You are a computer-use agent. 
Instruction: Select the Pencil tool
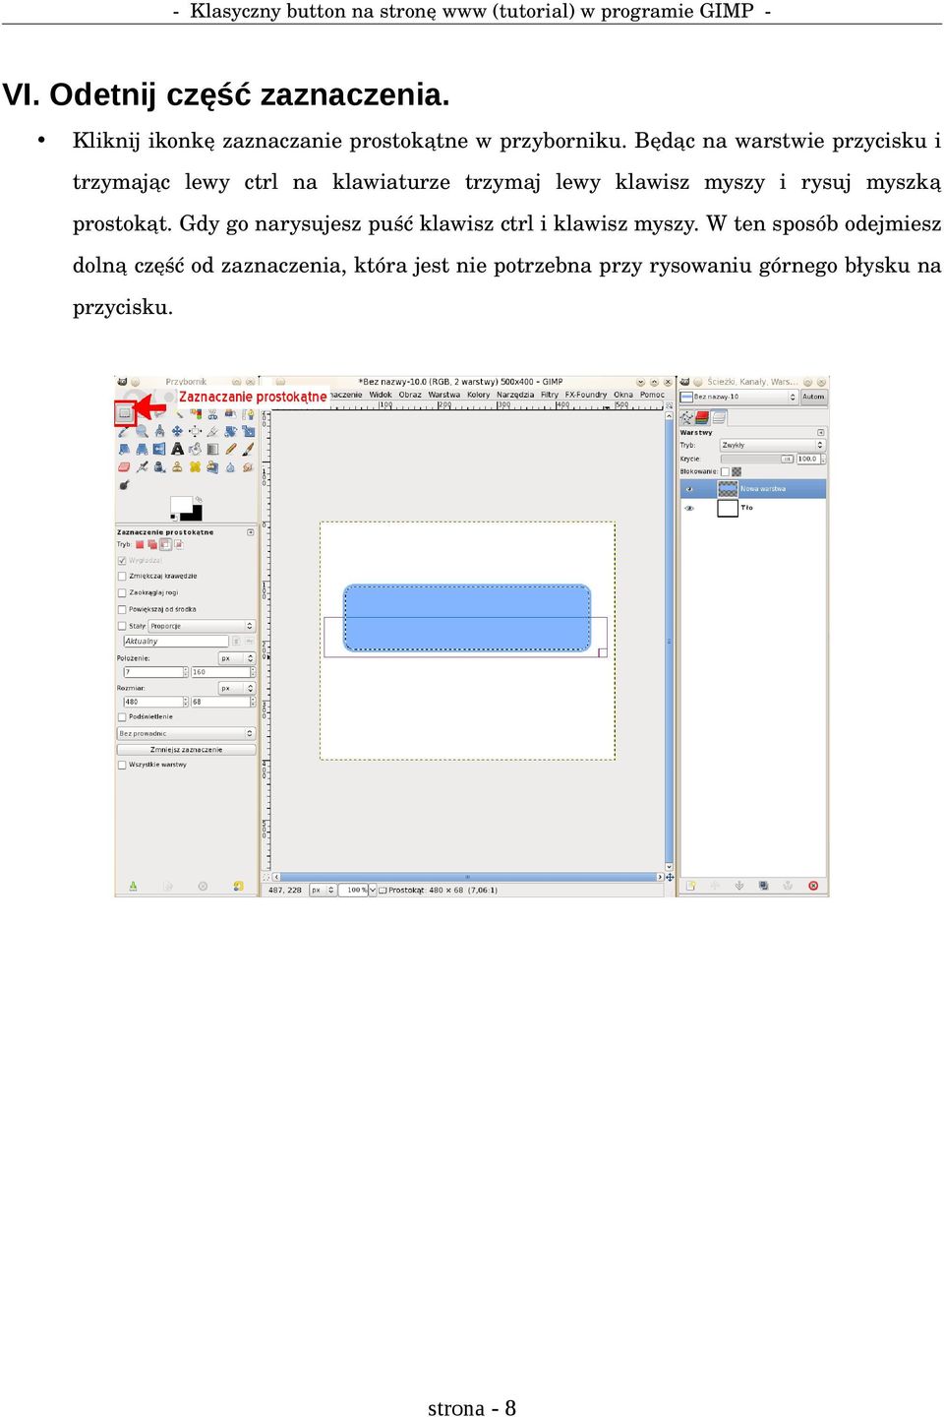click(x=231, y=450)
